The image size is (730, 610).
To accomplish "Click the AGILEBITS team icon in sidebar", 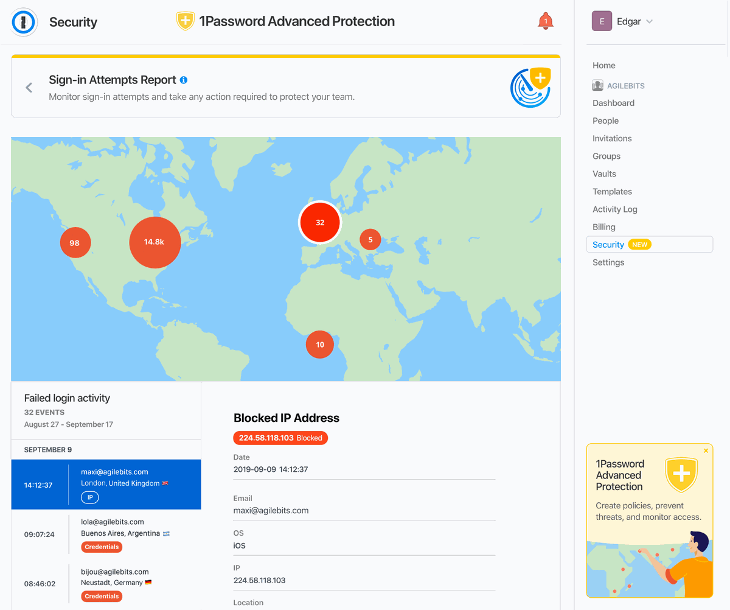I will (597, 86).
